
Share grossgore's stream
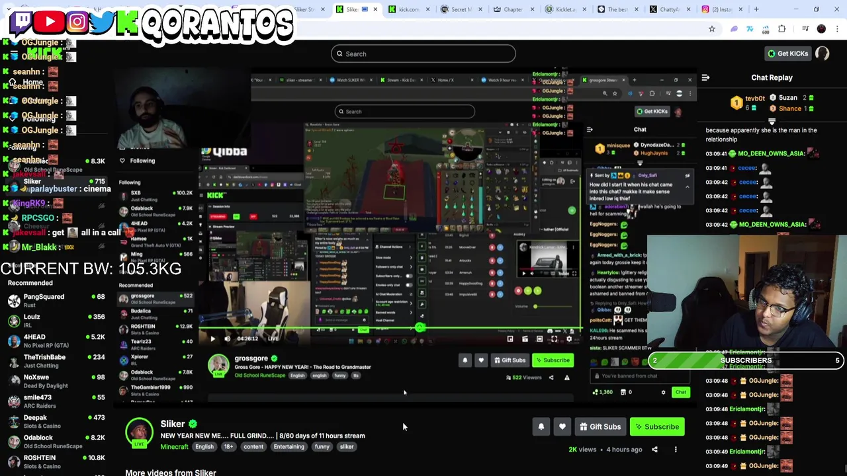pos(551,377)
